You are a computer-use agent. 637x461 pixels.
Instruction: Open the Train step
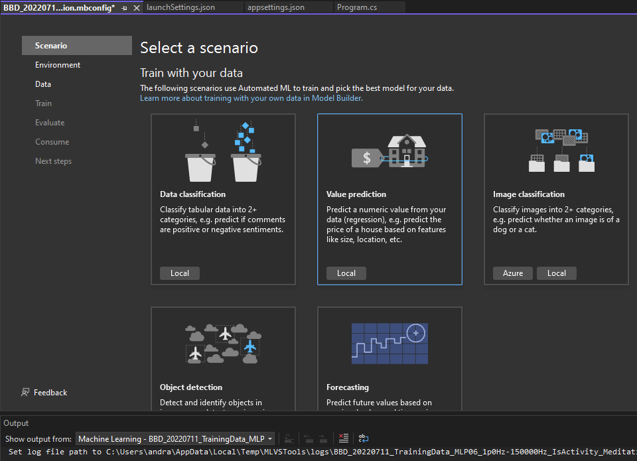tap(44, 103)
